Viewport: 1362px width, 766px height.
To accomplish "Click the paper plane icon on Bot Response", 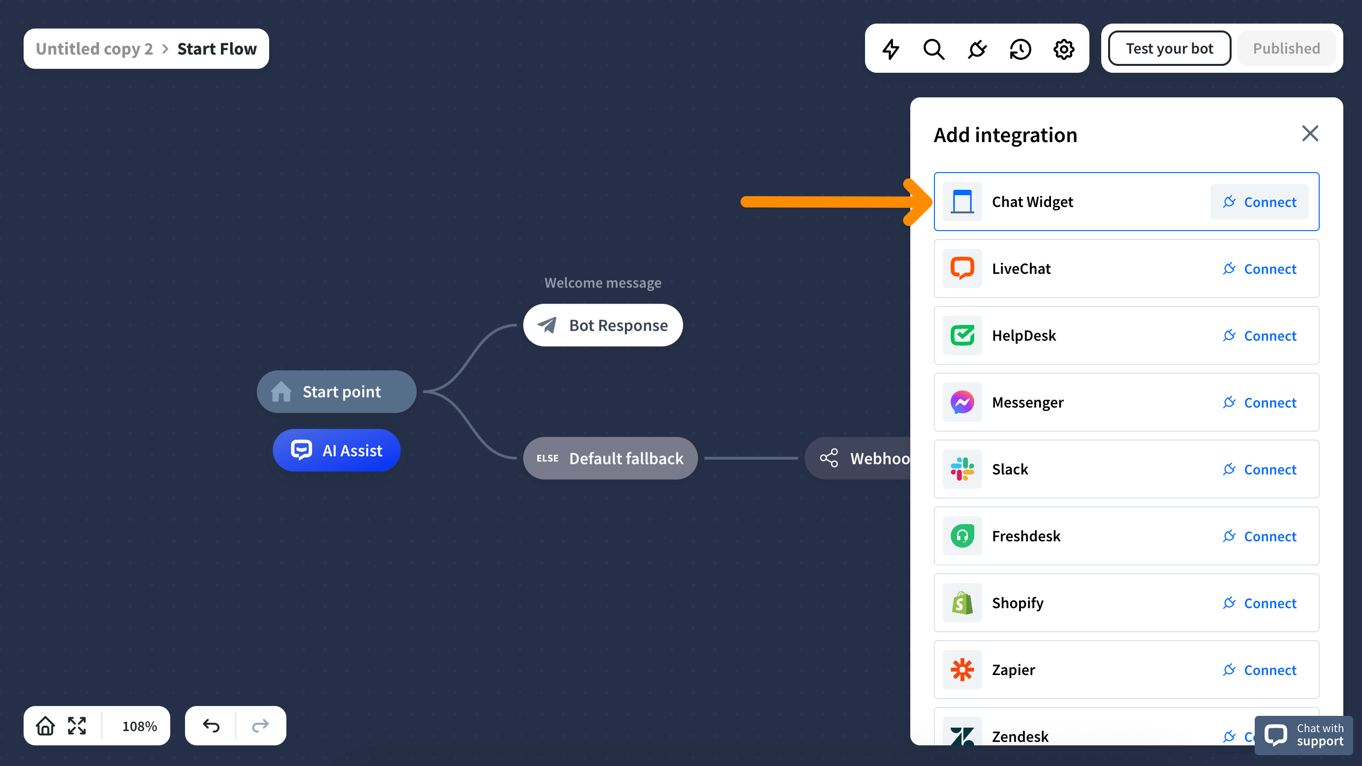I will pyautogui.click(x=547, y=325).
